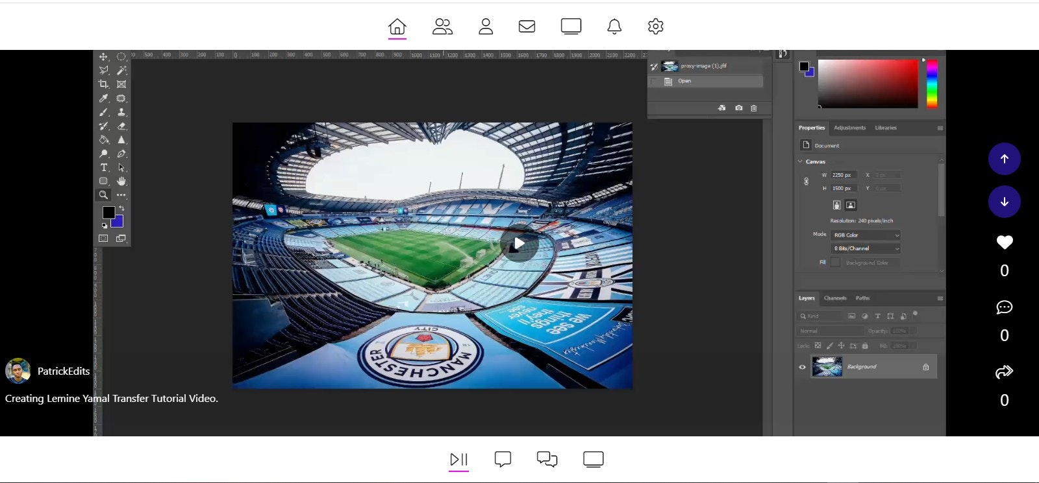This screenshot has height=483, width=1039.
Task: Hide the Background layer with eye icon
Action: (802, 367)
